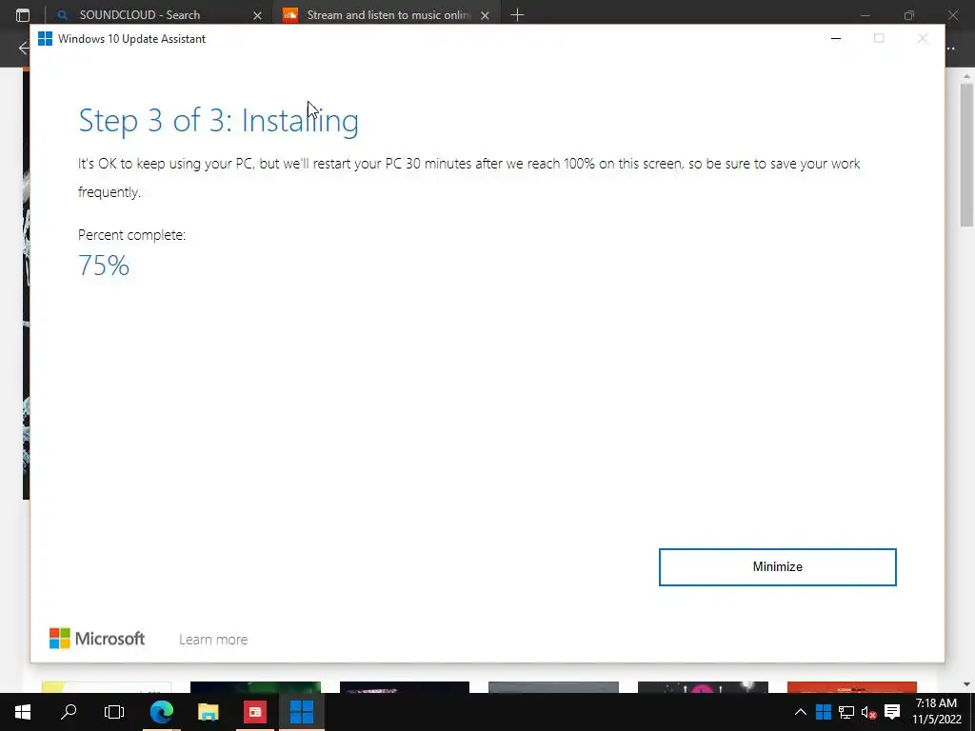Viewport: 975px width, 731px height.
Task: Open the browser settings ellipsis menu
Action: (951, 48)
